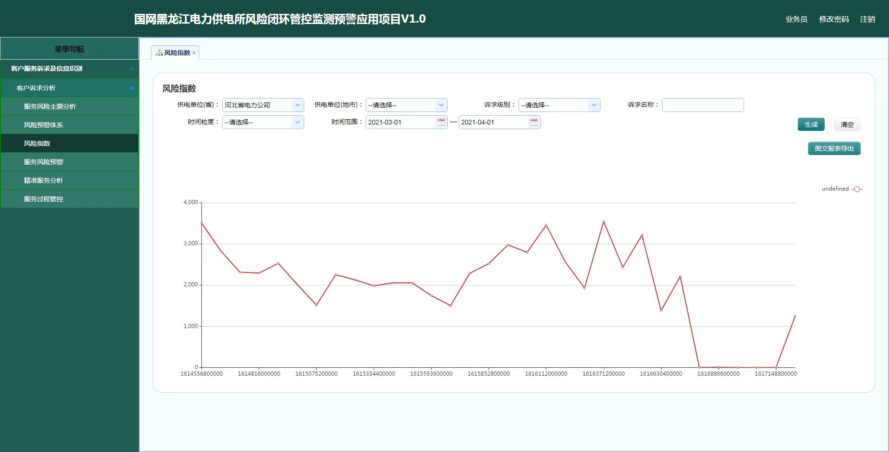Click the 风险指数 panel heading
889x452 pixels.
(x=179, y=88)
